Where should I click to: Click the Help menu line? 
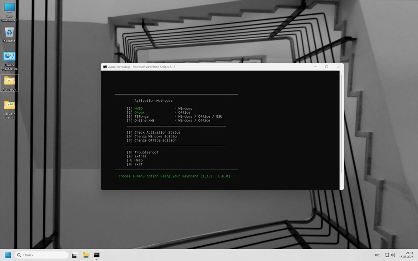pyautogui.click(x=135, y=160)
